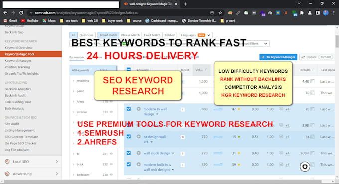This screenshot has height=184, width=339.
Task: Open the wall clock design keyword link
Action: click(x=157, y=153)
